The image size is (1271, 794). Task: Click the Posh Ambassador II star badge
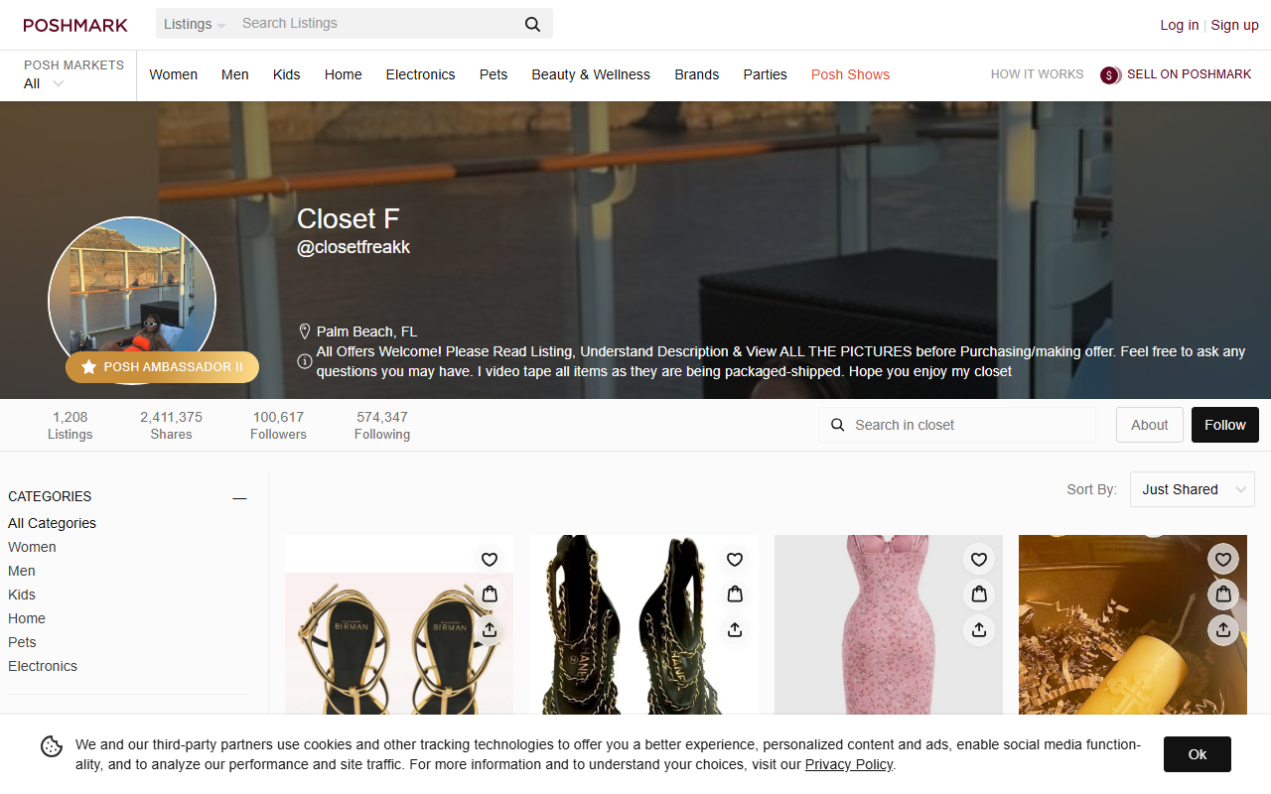(x=162, y=367)
